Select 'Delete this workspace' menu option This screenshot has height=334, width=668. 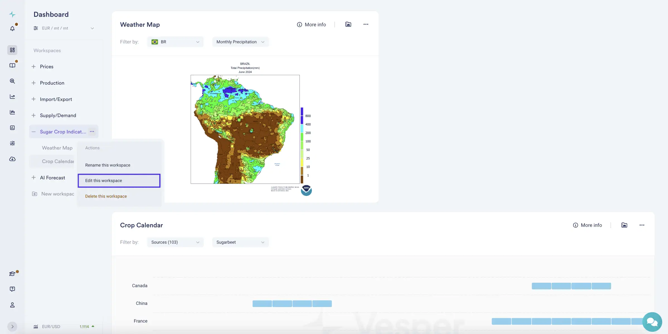coord(106,197)
